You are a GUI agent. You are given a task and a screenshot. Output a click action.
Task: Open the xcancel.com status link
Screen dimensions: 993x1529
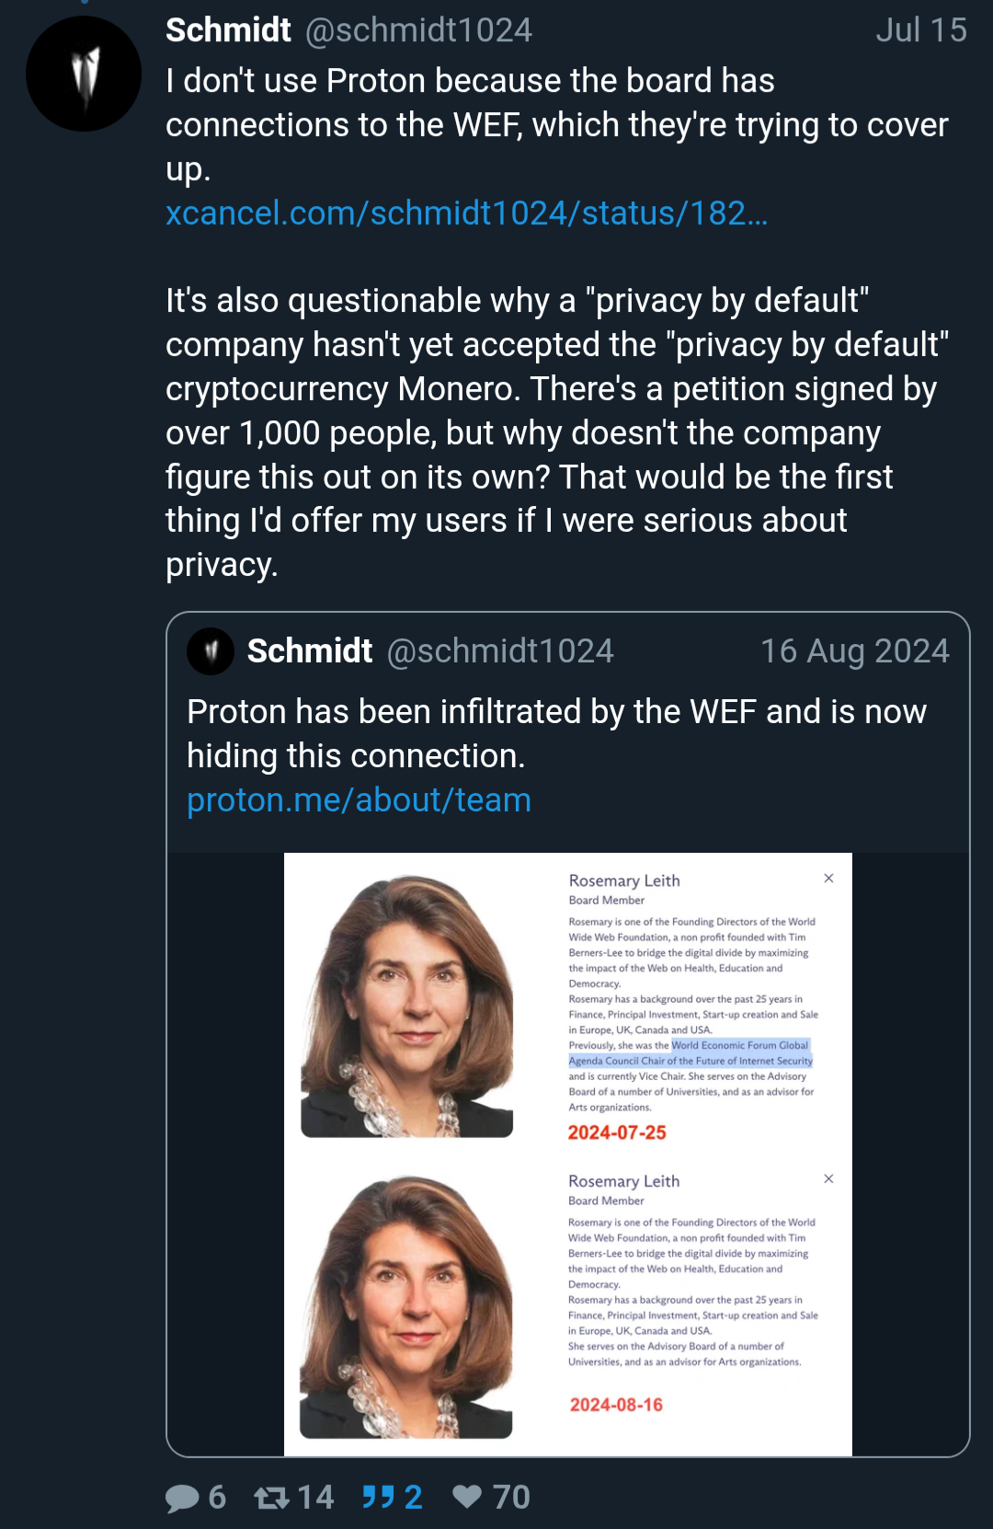(x=466, y=213)
